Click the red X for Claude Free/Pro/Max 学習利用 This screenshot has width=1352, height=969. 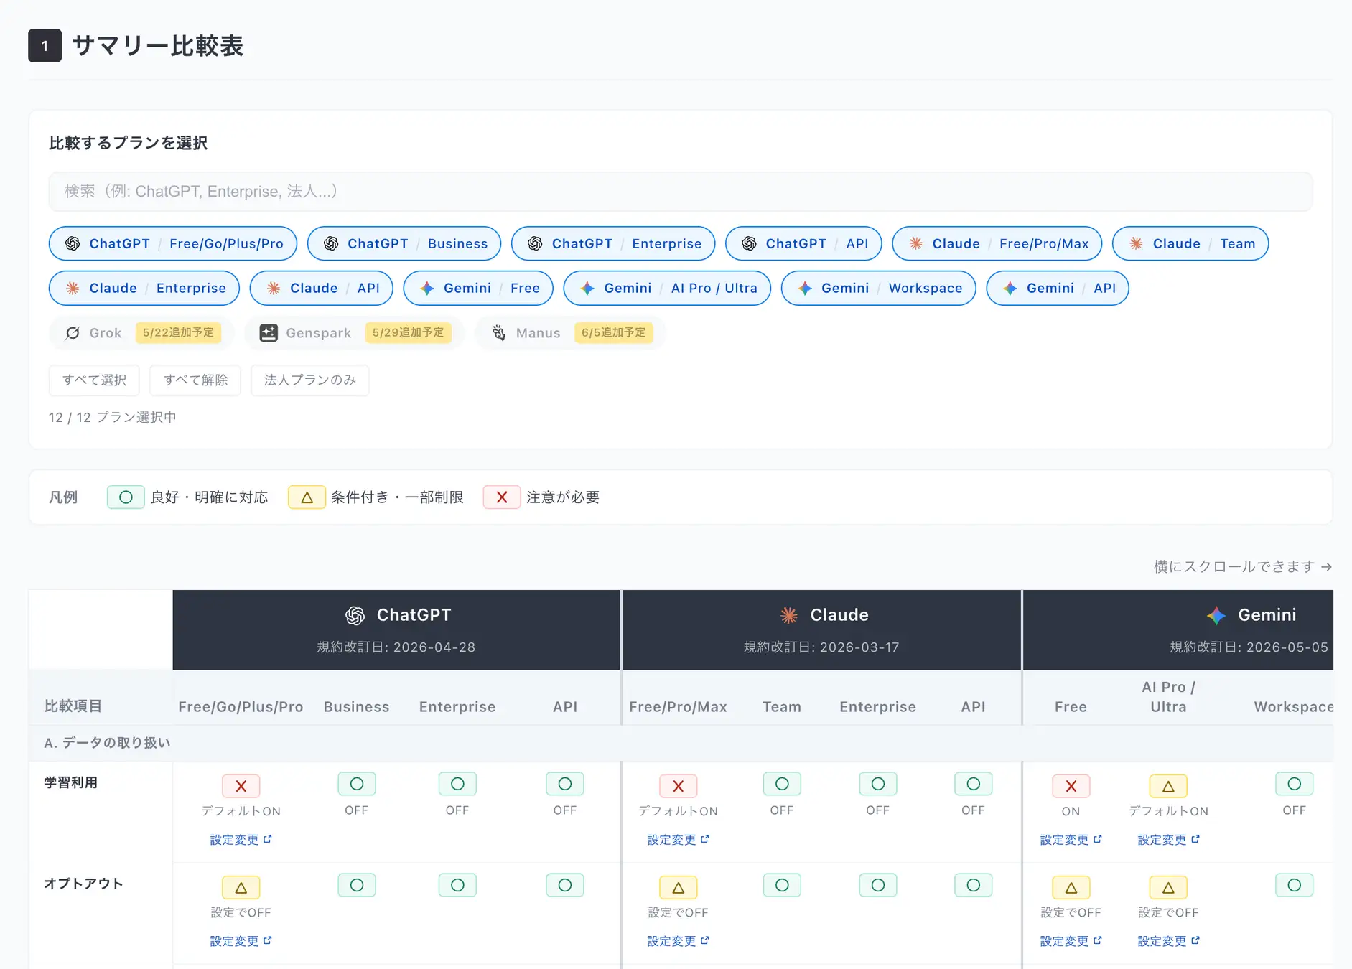(x=679, y=786)
